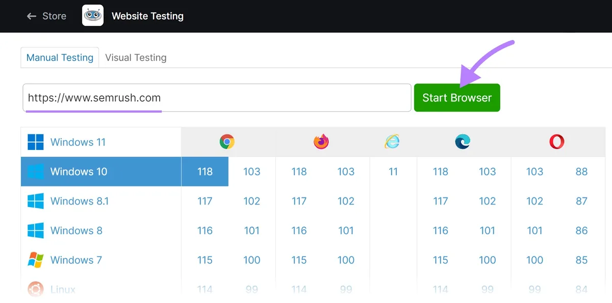Choose Firefox 117 on Windows 8.1
Screen dimensions: 612x303
tap(299, 201)
